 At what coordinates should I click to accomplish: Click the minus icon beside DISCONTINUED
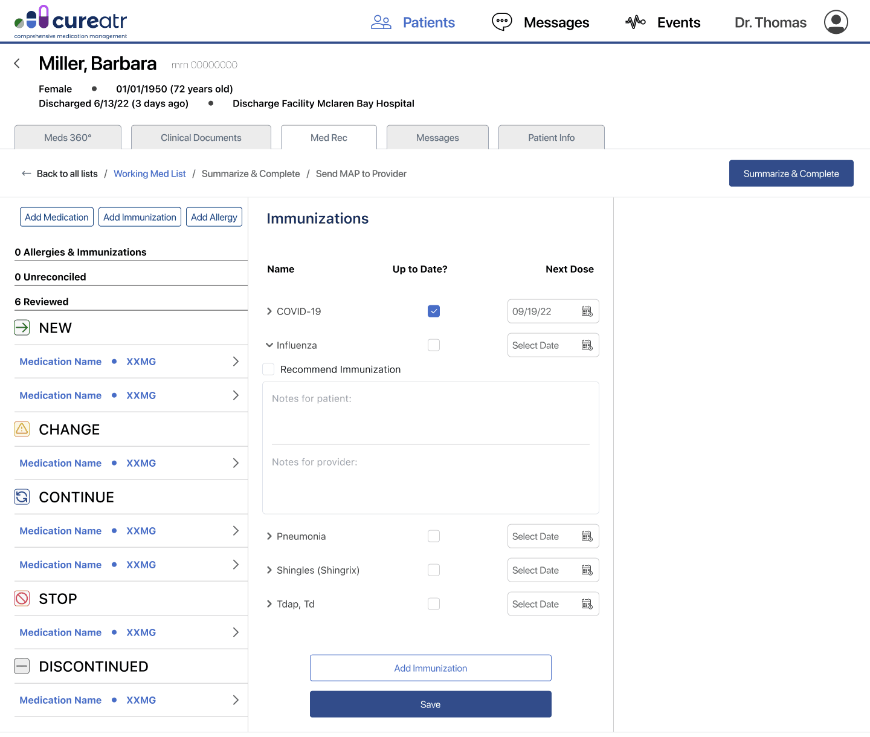22,666
